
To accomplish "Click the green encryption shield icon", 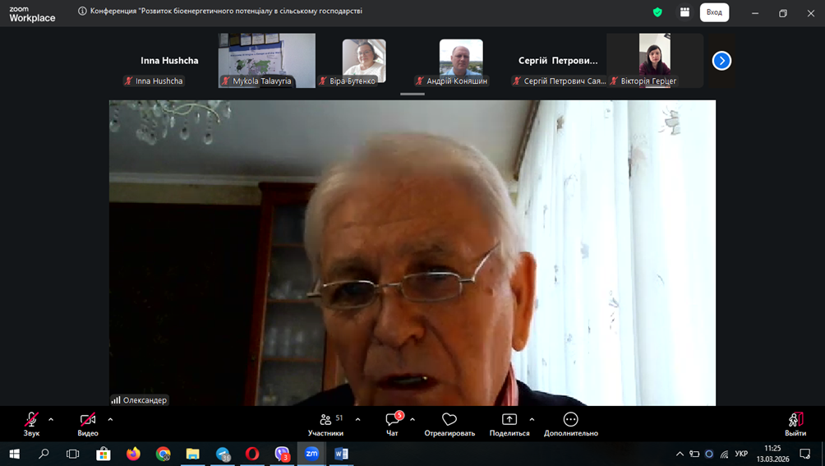I will [x=657, y=12].
